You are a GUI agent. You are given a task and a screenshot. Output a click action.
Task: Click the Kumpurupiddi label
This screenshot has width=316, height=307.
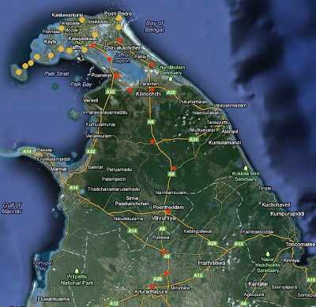tap(288, 214)
